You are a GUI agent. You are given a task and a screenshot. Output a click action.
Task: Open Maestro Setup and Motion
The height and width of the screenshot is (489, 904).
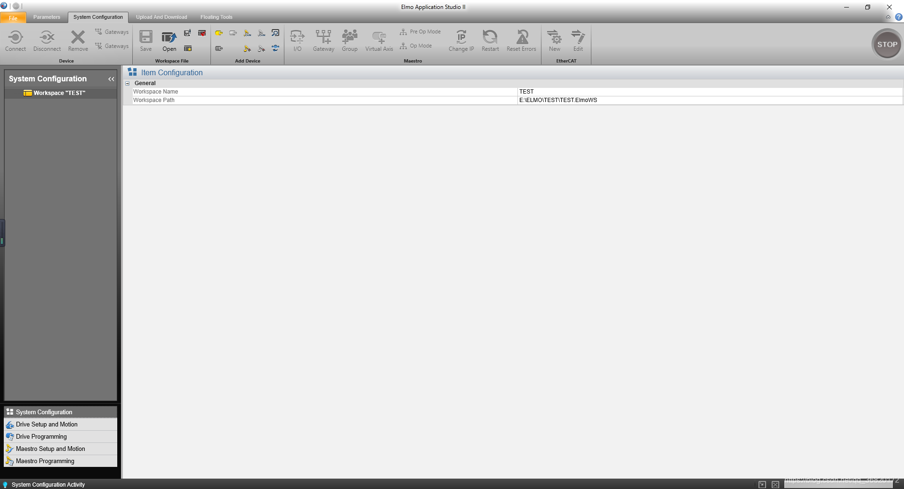click(x=60, y=449)
